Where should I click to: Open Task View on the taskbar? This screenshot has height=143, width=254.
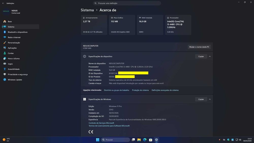(133, 140)
